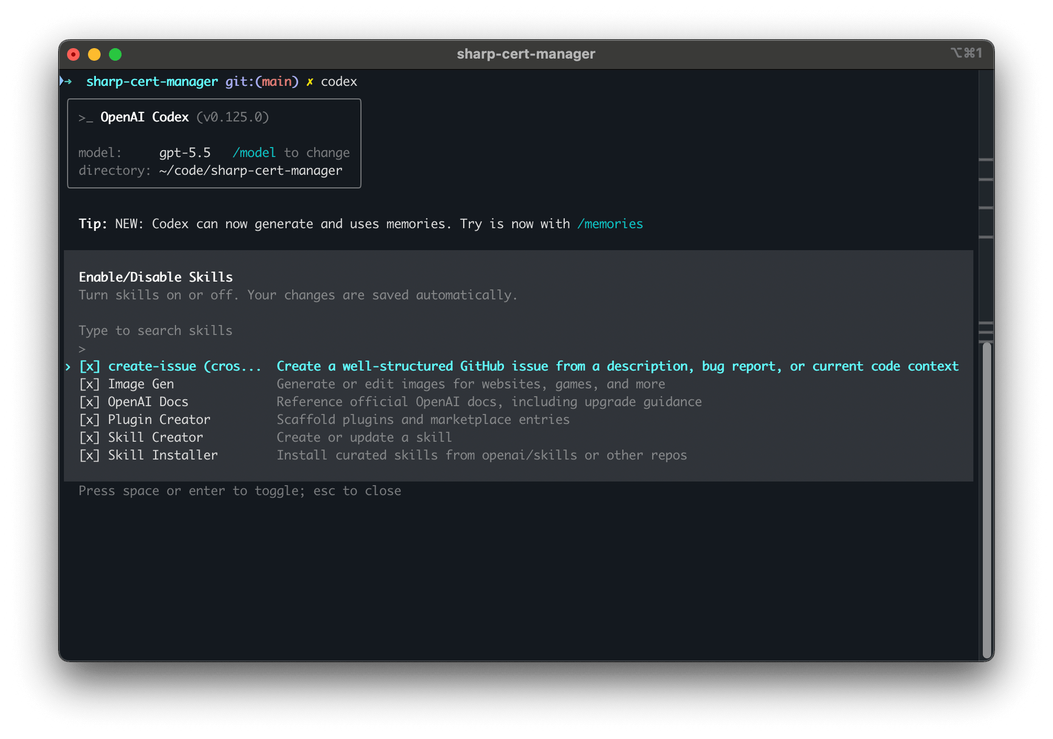Close the terminal window with red button
This screenshot has width=1053, height=739.
[74, 54]
